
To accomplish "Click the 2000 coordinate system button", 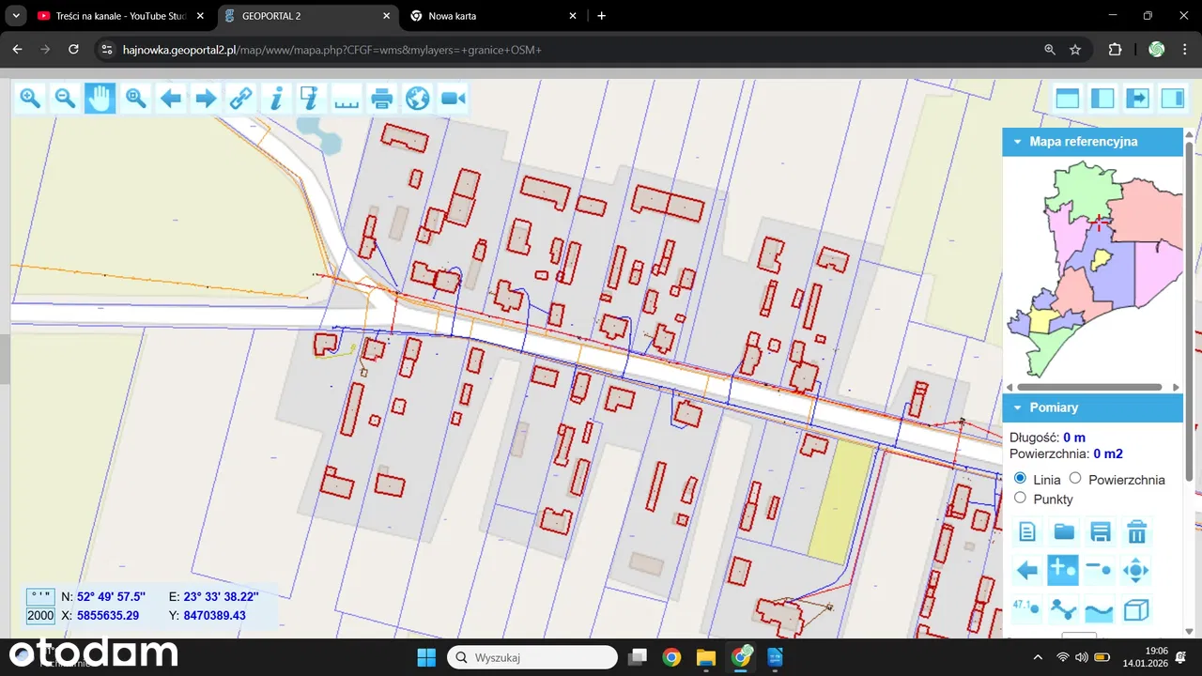I will pyautogui.click(x=40, y=616).
